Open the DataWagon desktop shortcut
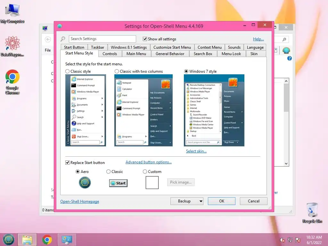Image resolution: width=328 pixels, height=246 pixels. [12, 46]
